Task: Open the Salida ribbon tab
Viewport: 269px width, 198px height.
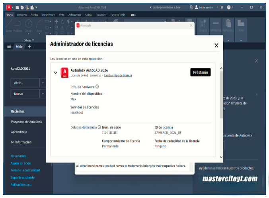Action: [x=88, y=15]
